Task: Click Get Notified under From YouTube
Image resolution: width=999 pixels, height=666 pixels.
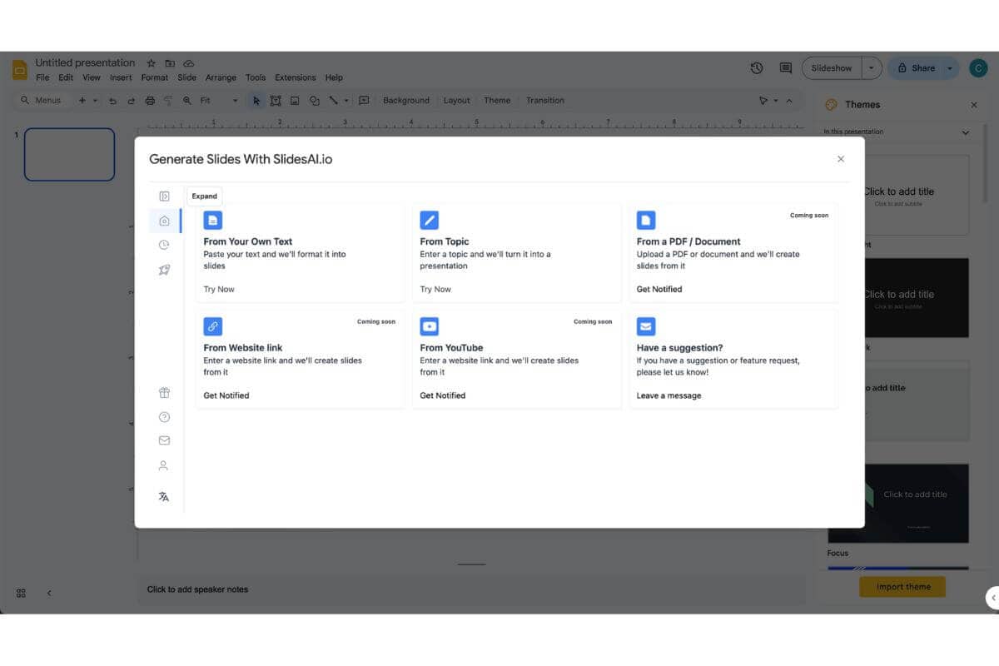Action: click(443, 395)
